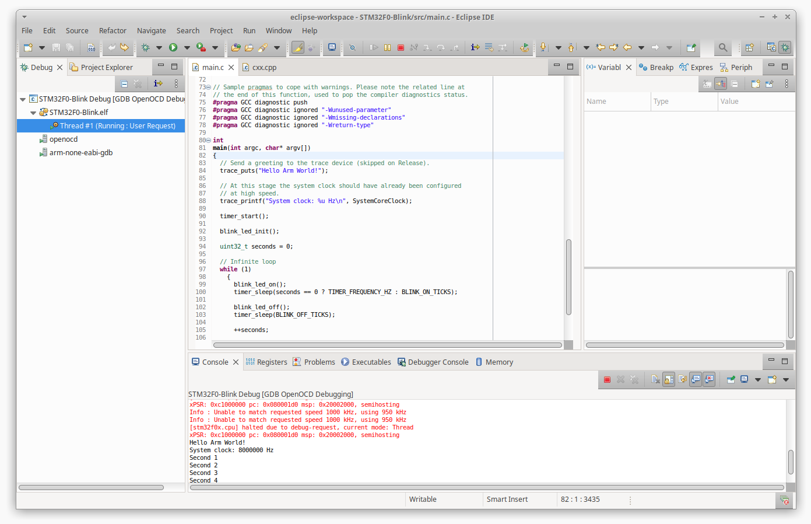Close the main.c editor tab

[x=231, y=68]
